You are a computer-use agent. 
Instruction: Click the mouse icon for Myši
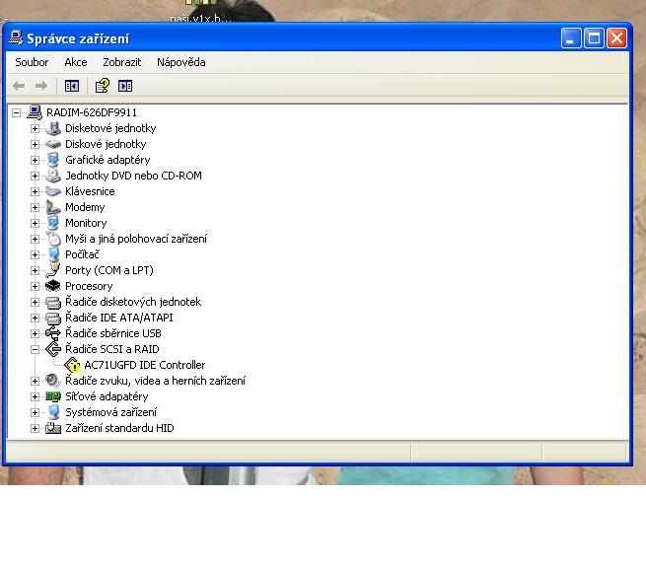tap(53, 239)
